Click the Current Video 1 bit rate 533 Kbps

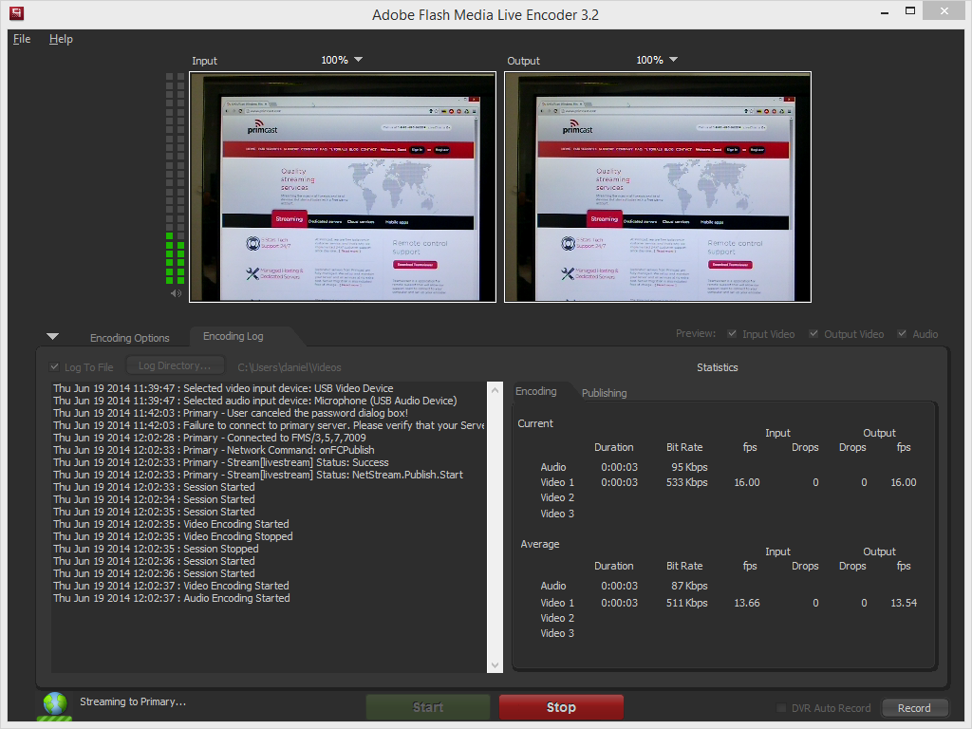[687, 482]
